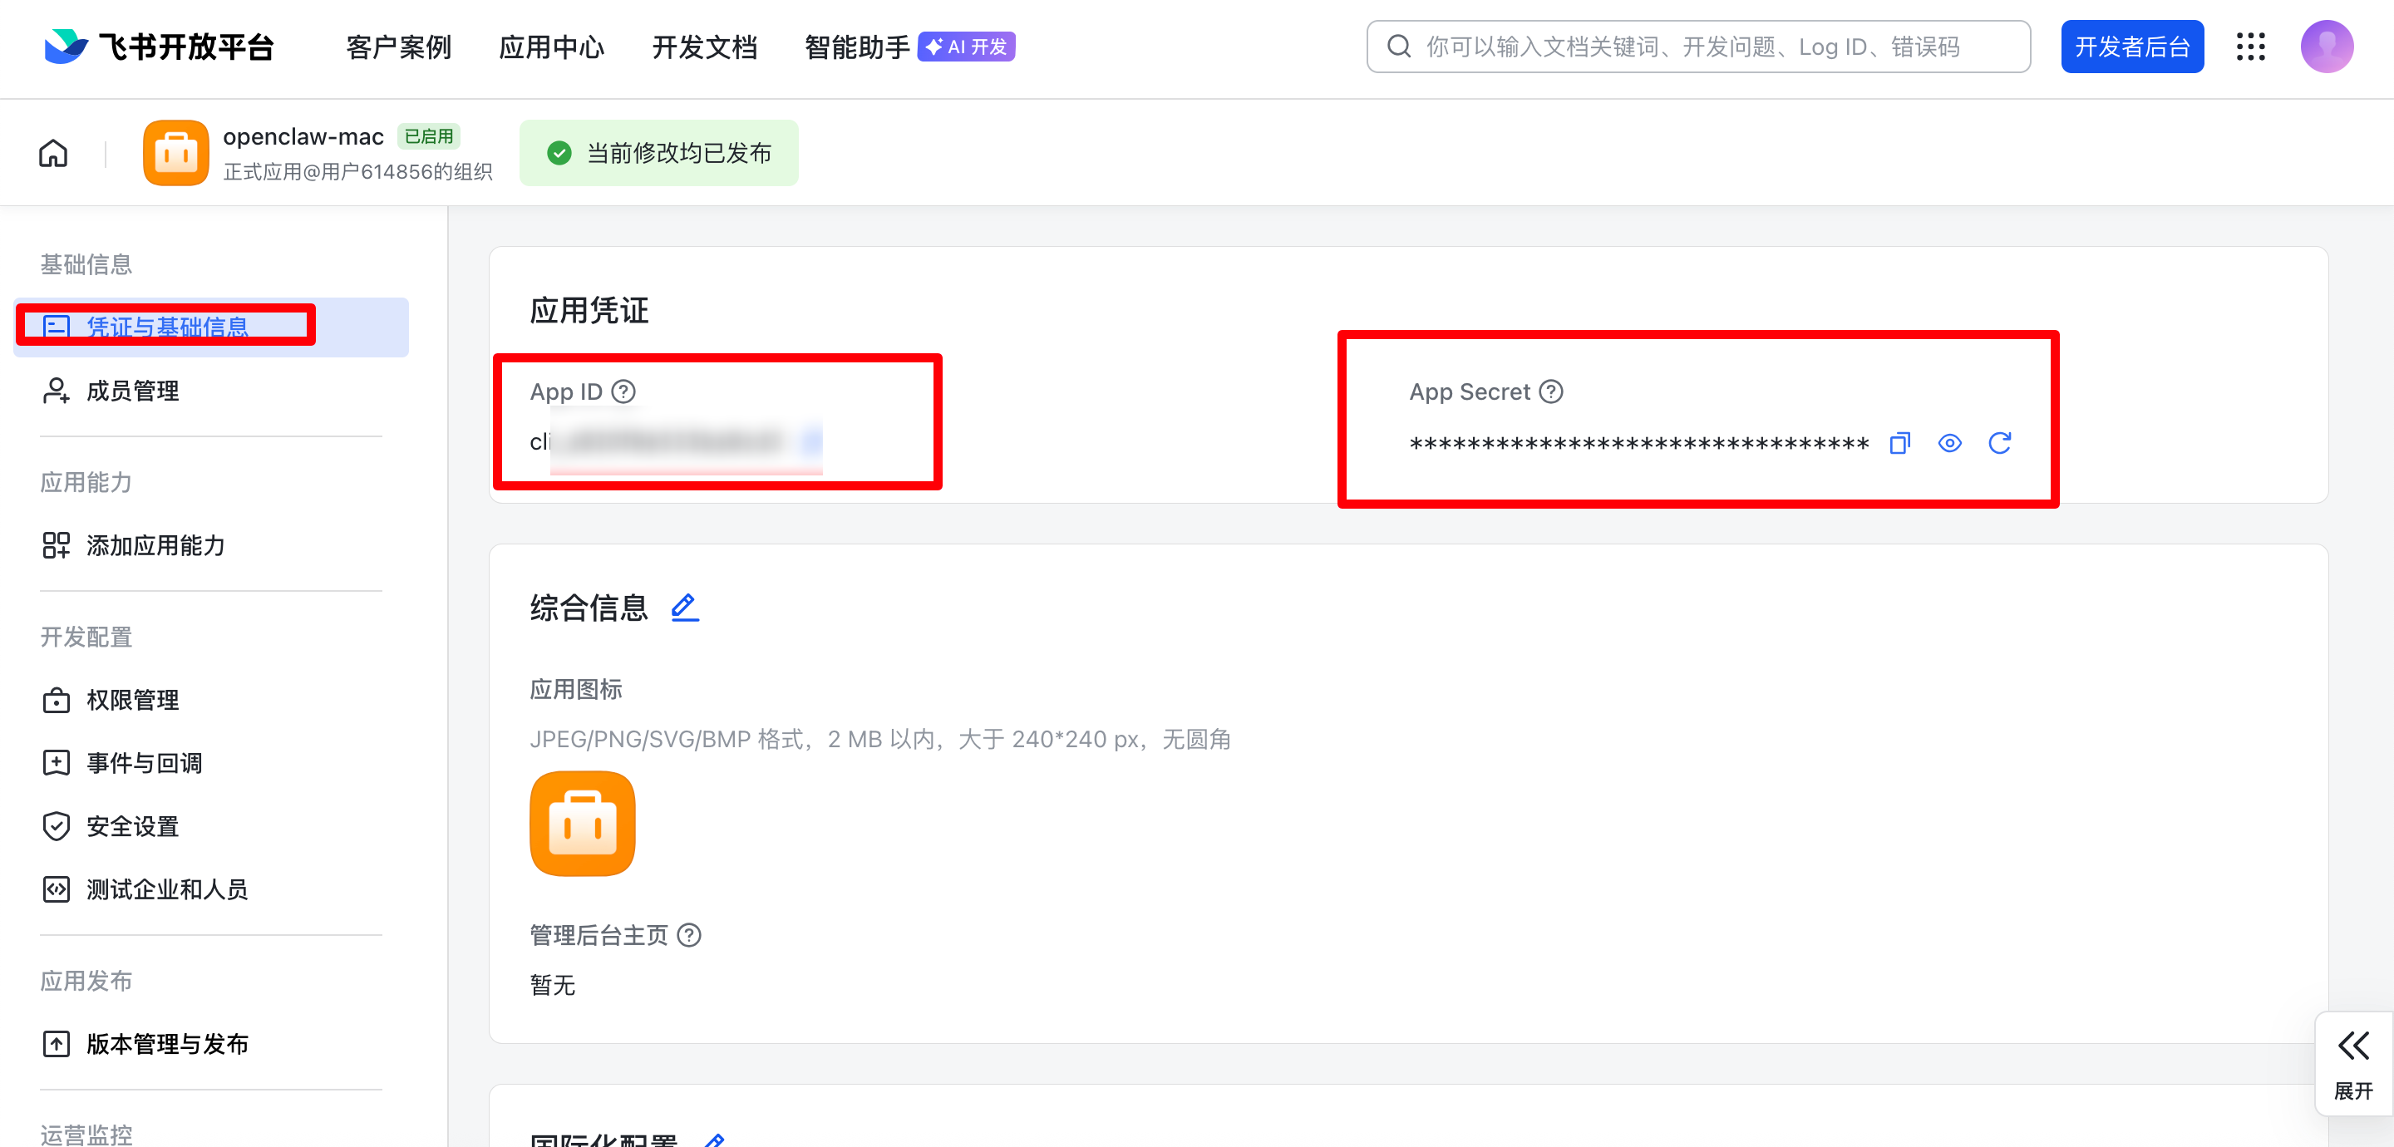The image size is (2394, 1147).
Task: Open 版本管理与发布 page
Action: [167, 1044]
